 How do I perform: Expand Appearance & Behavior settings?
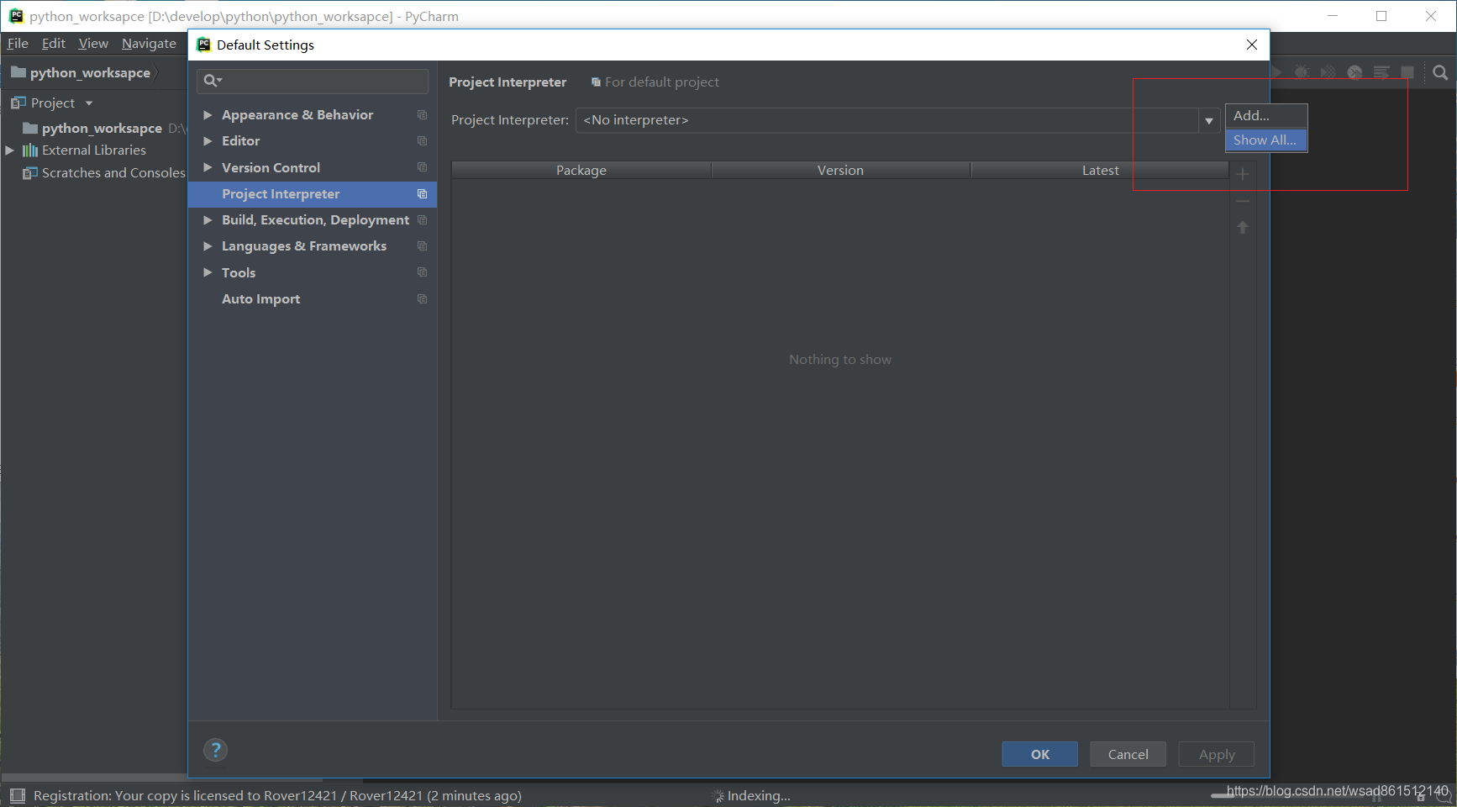pos(208,115)
